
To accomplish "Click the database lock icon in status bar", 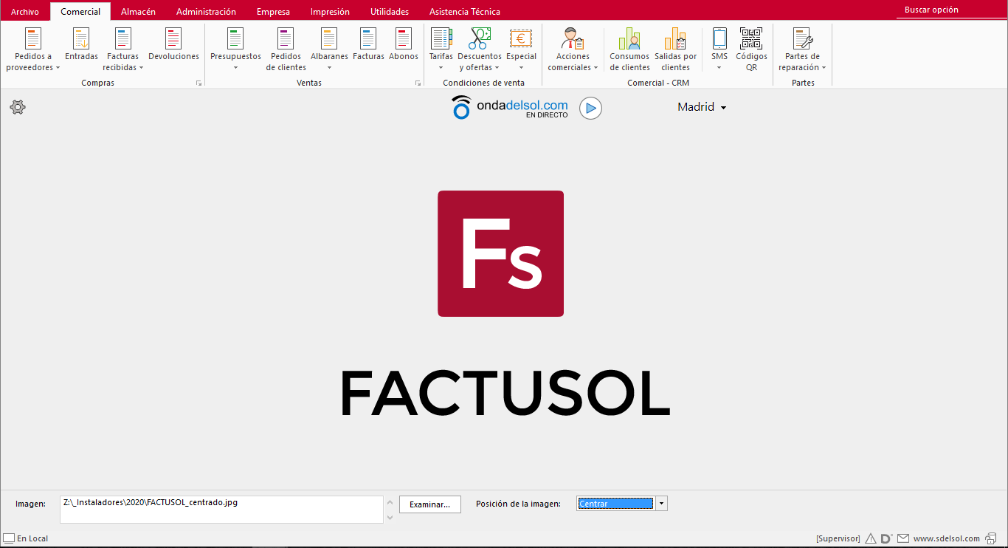I will [x=992, y=538].
